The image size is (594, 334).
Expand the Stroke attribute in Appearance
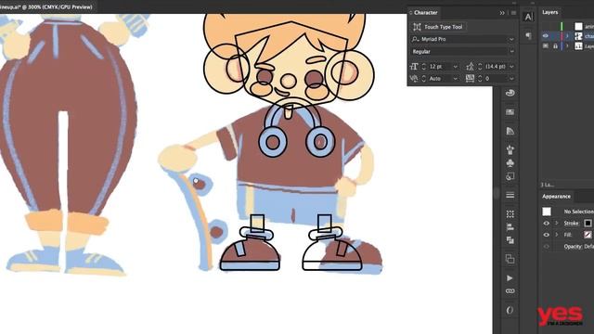pyautogui.click(x=557, y=224)
